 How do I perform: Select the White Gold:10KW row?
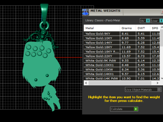coord(122,69)
